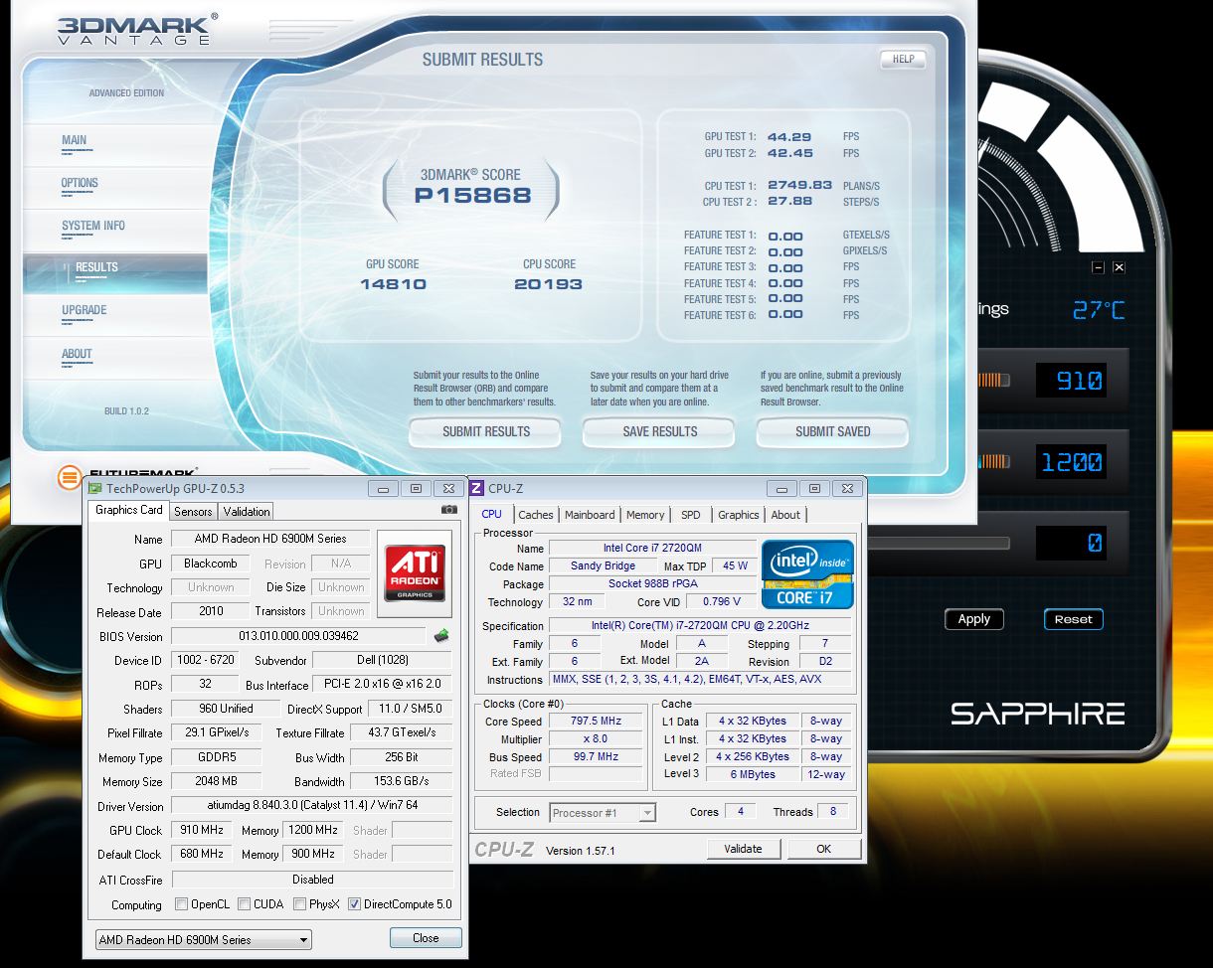Close the Sapphire overclocking panel
Screen dimensions: 1213x968
pyautogui.click(x=1119, y=267)
